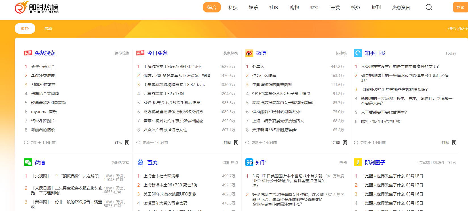Click the 知乎 blue logo icon

click(249, 162)
